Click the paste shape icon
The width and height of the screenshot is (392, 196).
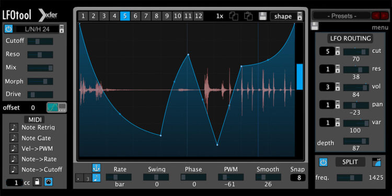click(x=248, y=16)
